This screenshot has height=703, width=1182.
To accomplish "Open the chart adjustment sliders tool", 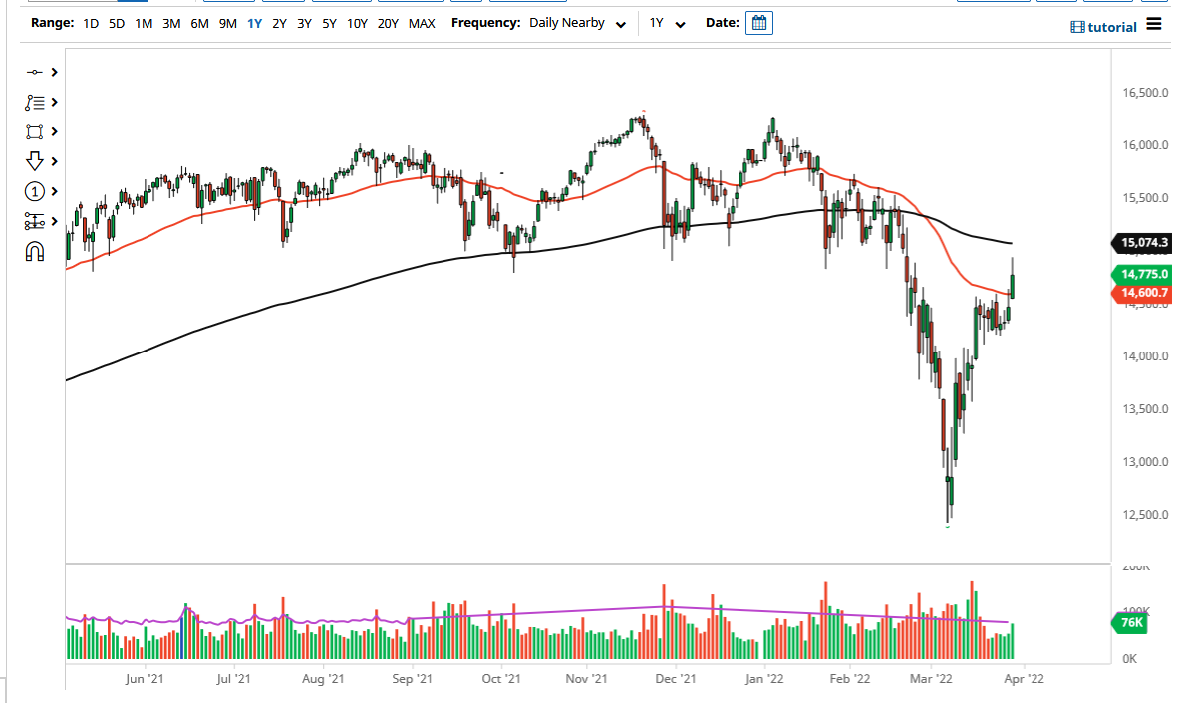I will coord(34,221).
